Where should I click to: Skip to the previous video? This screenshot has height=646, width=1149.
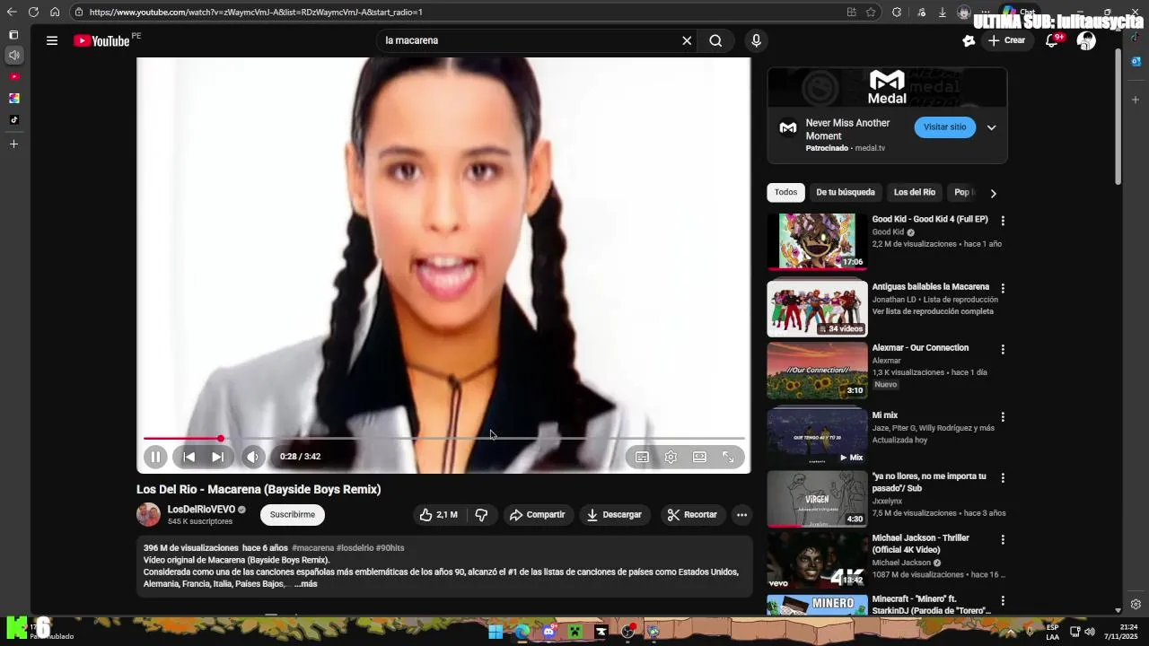click(x=189, y=457)
